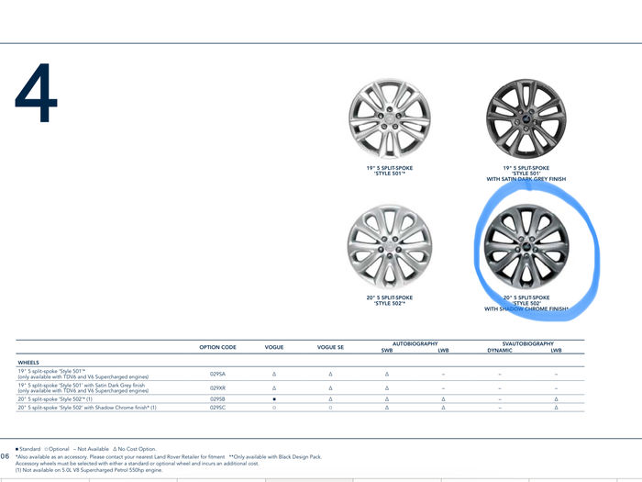This screenshot has width=642, height=482.
Task: Click caption "20" 5 SPLIT-SPOKE 'STYLE 502'*" under silver wheel
Action: point(390,300)
